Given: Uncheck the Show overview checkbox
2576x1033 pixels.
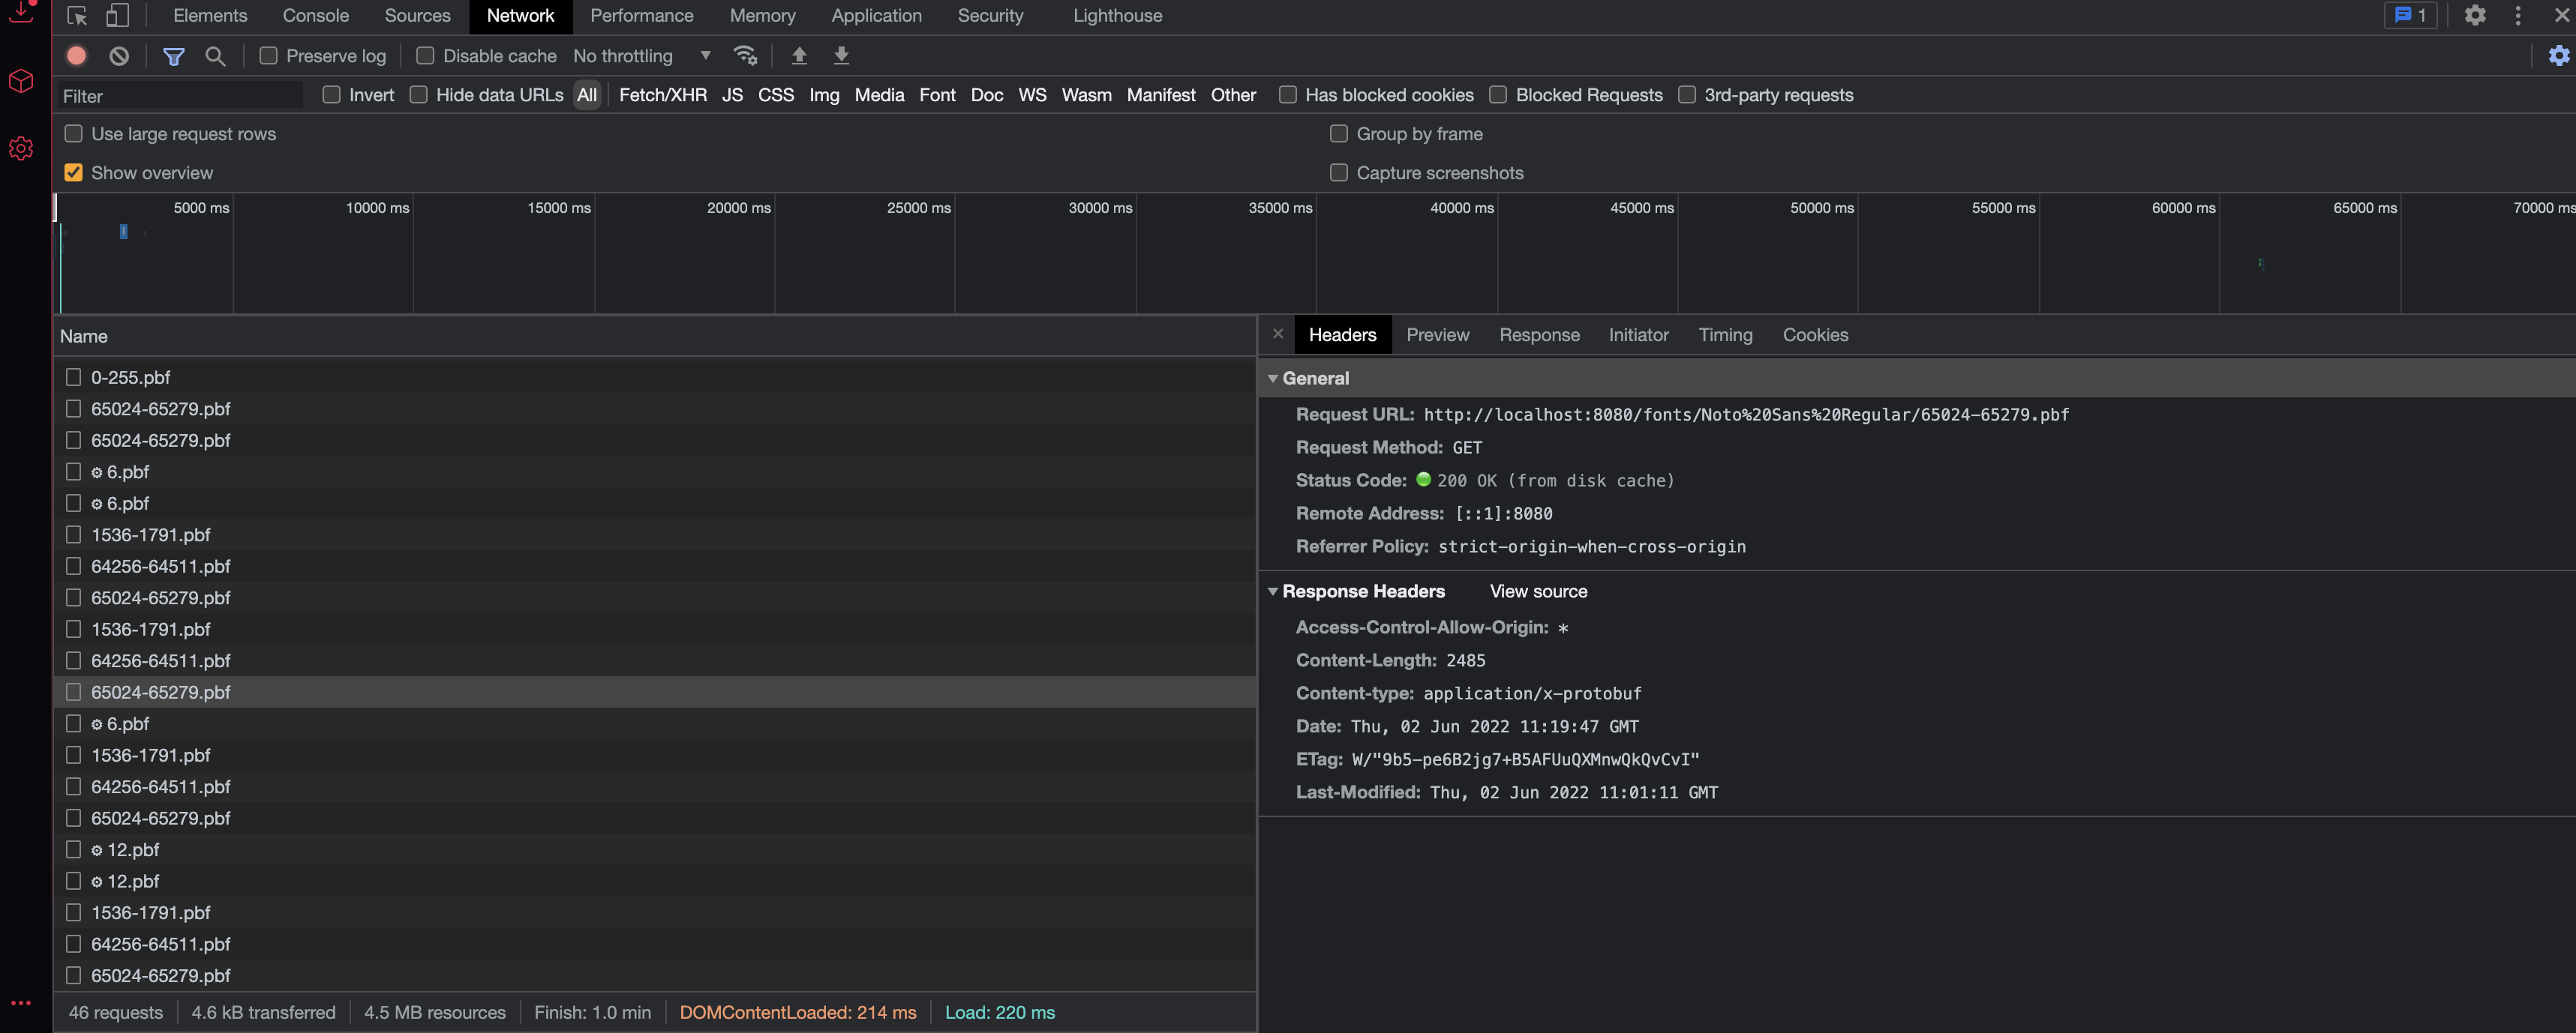Looking at the screenshot, I should pyautogui.click(x=74, y=173).
